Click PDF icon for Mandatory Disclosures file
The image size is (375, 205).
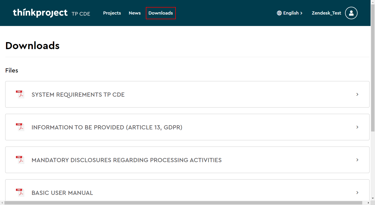(x=20, y=160)
